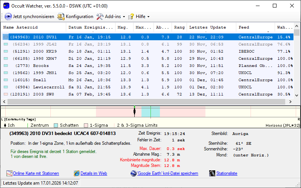The image size is (301, 188).
Task: Click the cyan marker for 1999 JL42
Action: pyautogui.click(x=6, y=44)
